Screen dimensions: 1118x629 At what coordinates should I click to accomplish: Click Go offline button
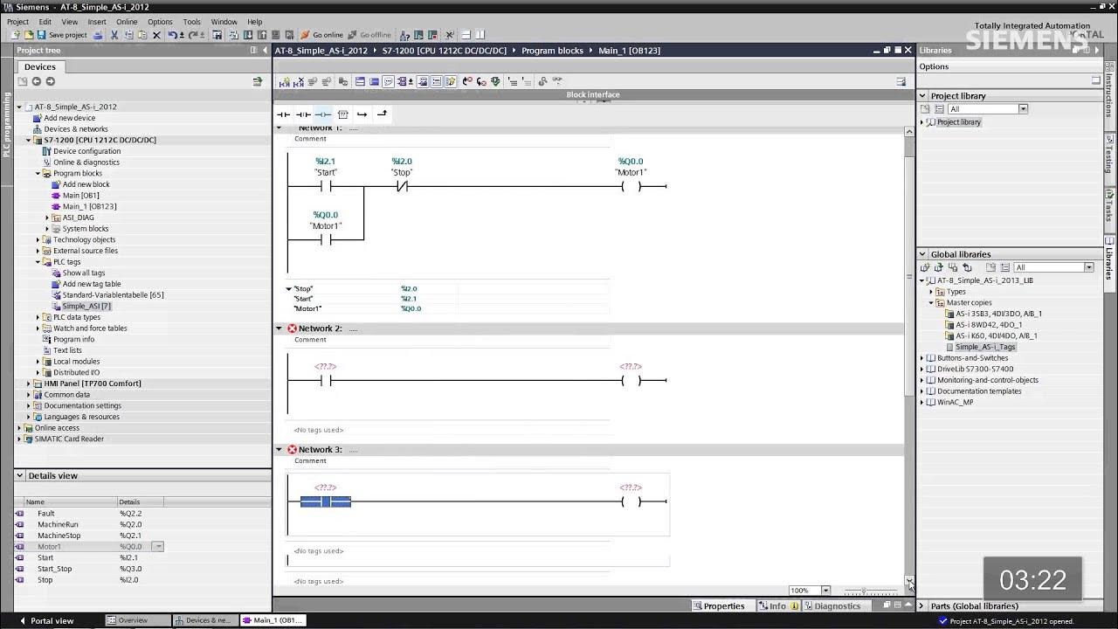369,35
